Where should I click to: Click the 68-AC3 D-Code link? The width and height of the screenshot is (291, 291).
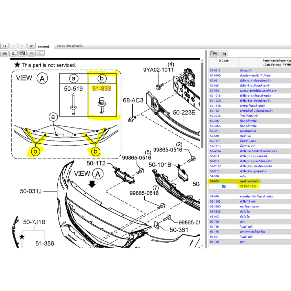tap(215, 217)
